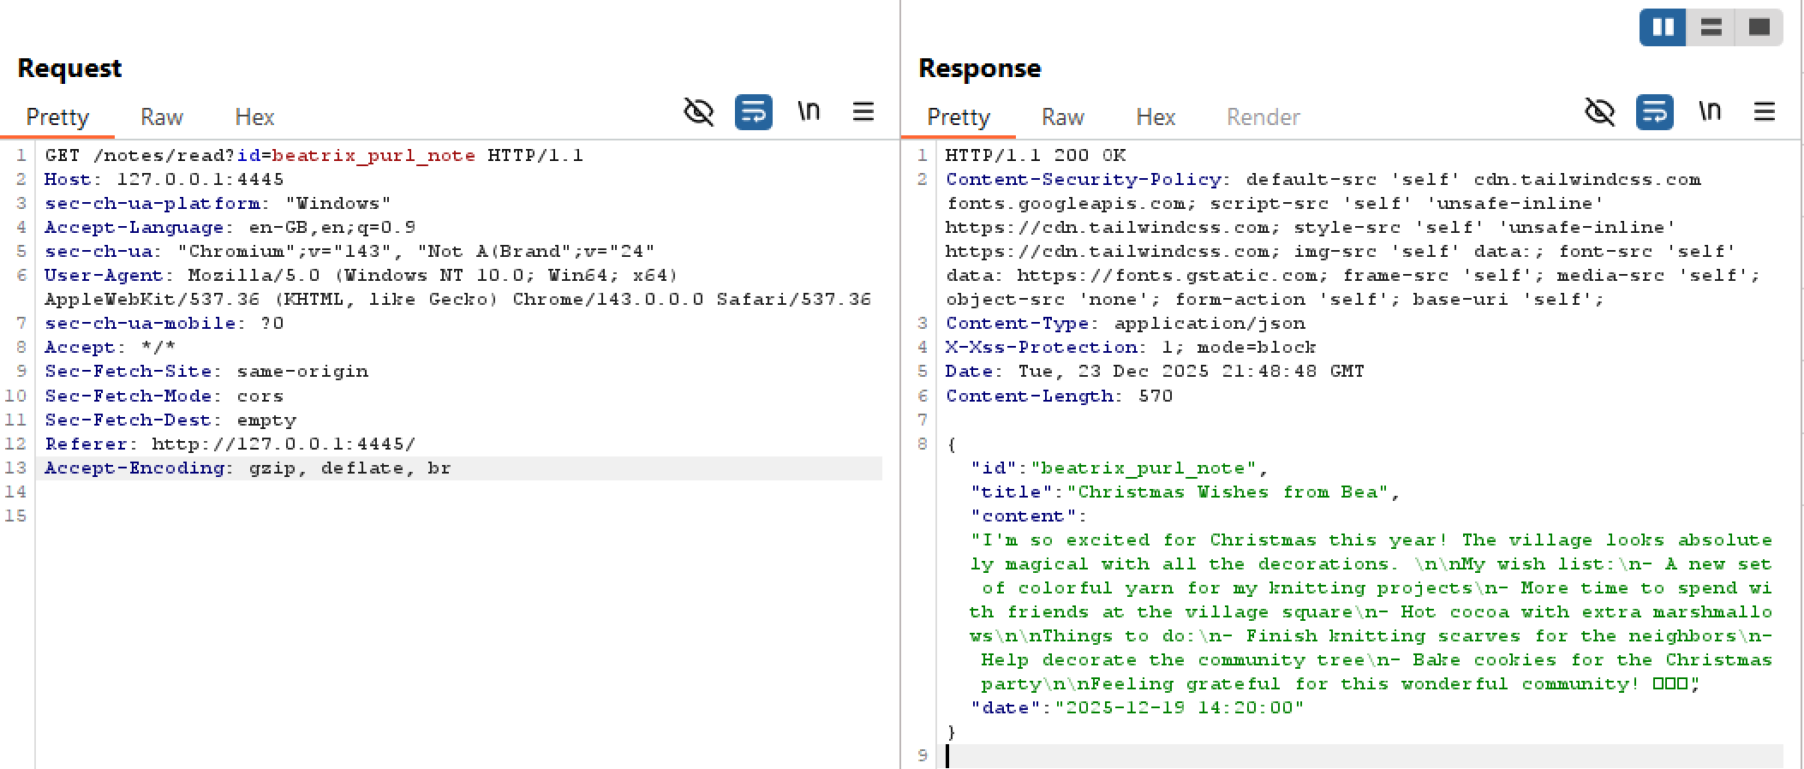Click the beatrix_purl_note id parameter value in request
1804x769 pixels.
pyautogui.click(x=373, y=156)
